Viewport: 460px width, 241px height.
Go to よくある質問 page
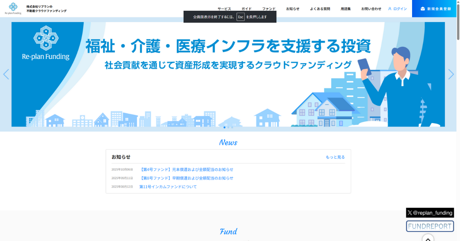(320, 9)
